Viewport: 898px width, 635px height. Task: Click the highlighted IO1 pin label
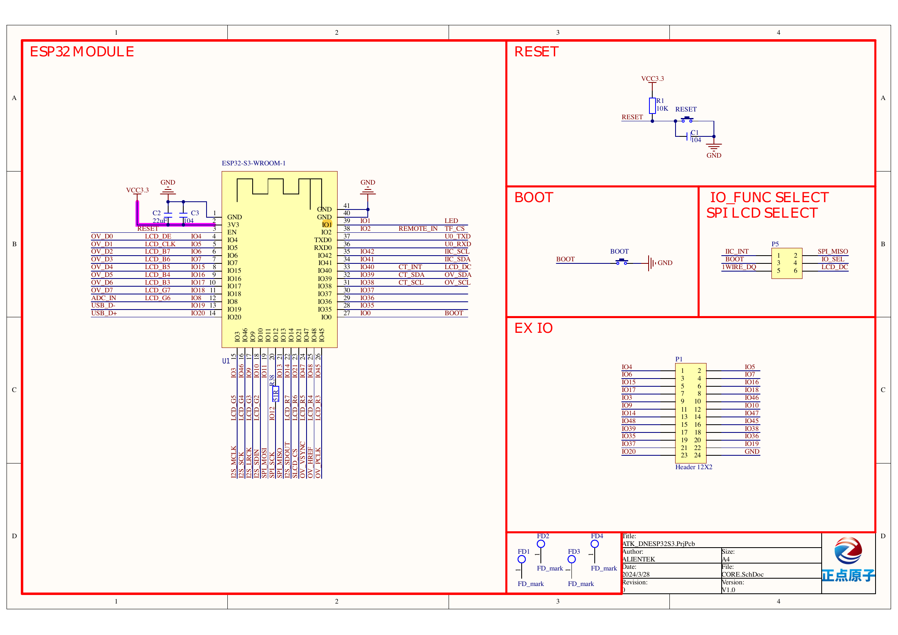pos(327,225)
